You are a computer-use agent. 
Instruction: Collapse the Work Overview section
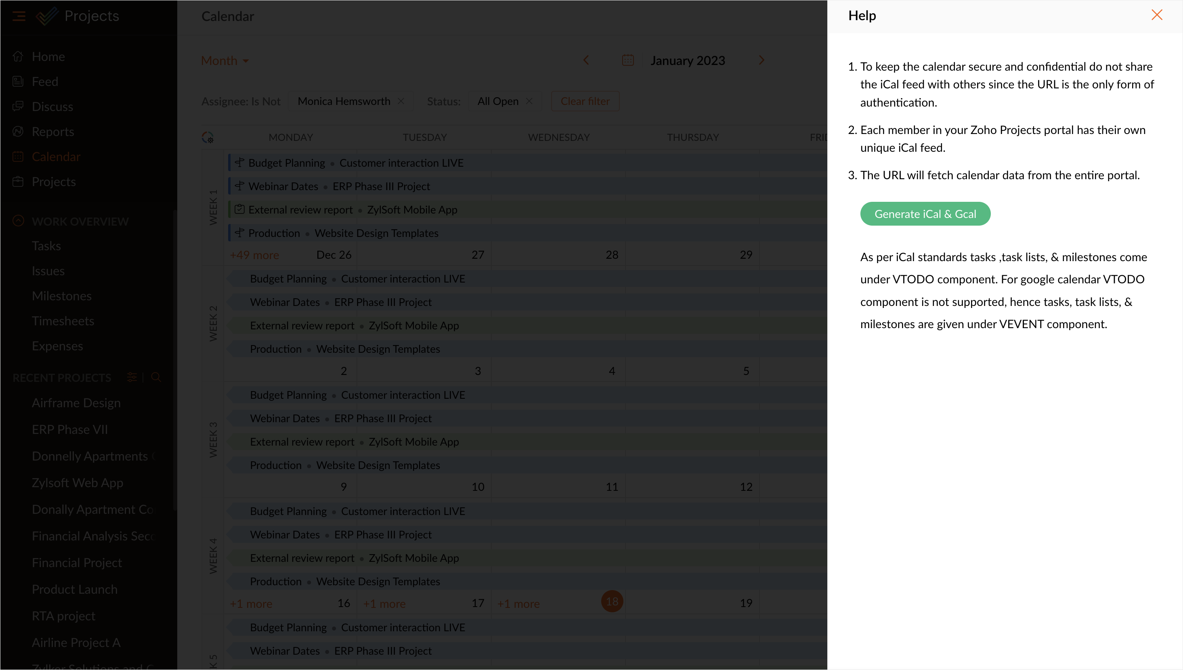click(18, 221)
